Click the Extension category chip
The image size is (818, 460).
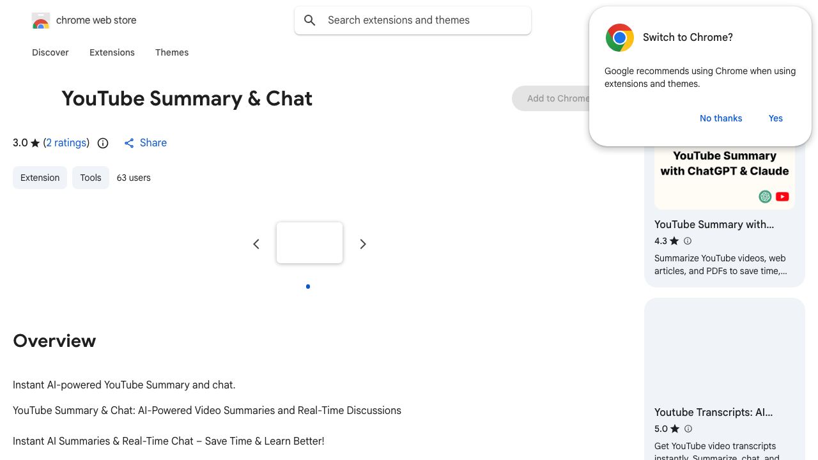tap(40, 178)
